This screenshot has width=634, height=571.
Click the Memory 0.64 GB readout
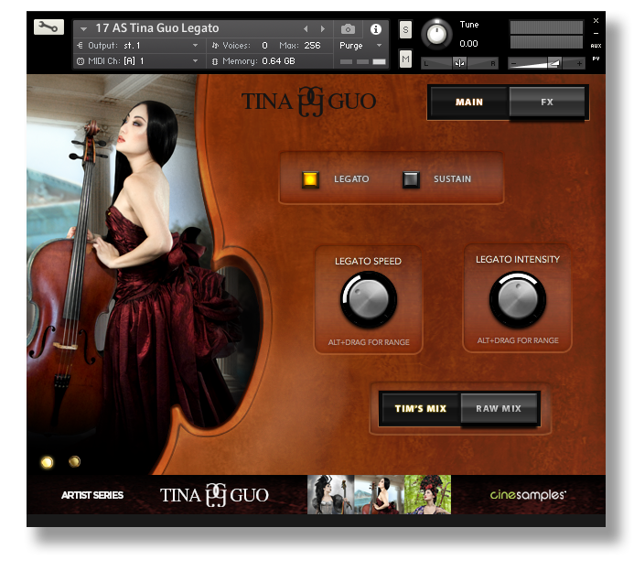278,61
